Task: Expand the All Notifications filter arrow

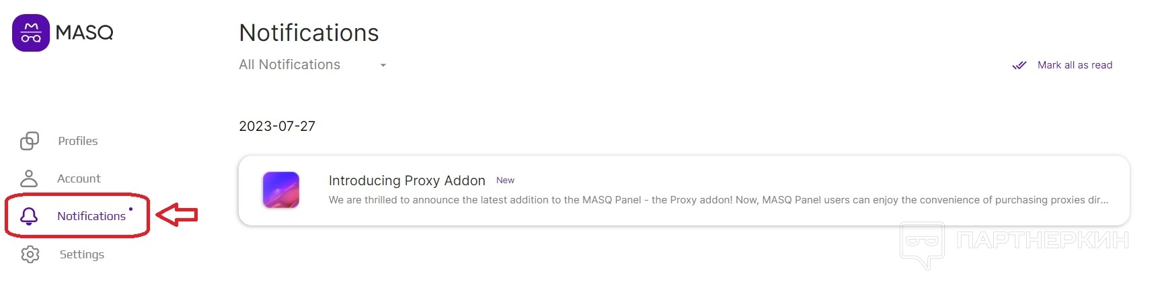Action: [383, 65]
